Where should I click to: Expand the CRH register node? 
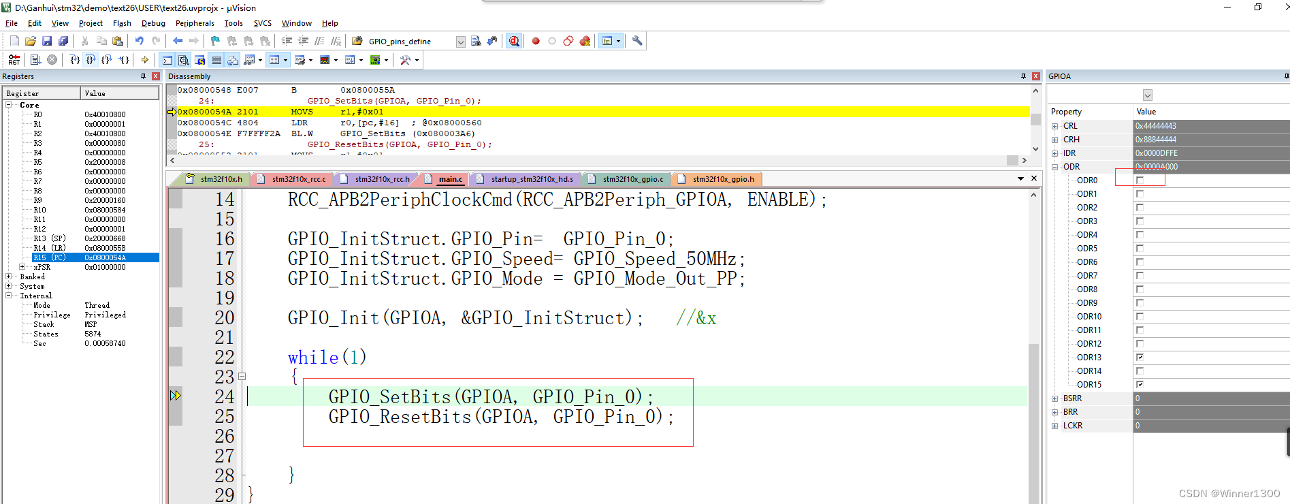click(1055, 140)
